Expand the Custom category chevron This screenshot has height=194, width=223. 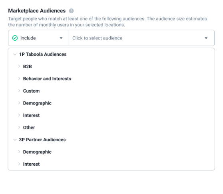coord(19,91)
